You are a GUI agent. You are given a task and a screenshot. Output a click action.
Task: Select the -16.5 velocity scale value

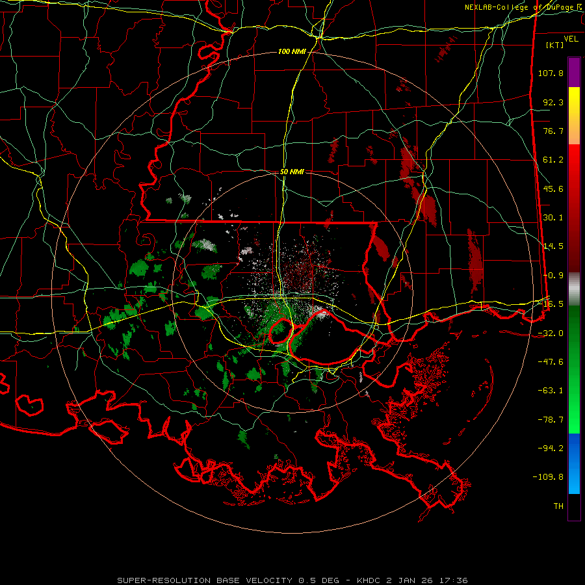(551, 304)
